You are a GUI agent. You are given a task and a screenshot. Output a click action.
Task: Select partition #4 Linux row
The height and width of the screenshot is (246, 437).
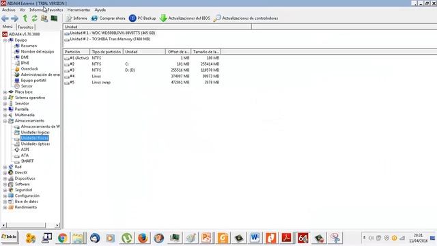click(141, 76)
